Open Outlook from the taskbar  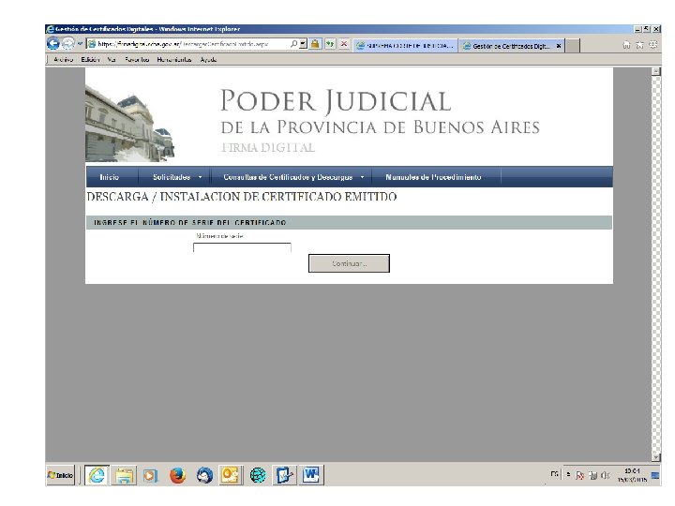[x=231, y=475]
